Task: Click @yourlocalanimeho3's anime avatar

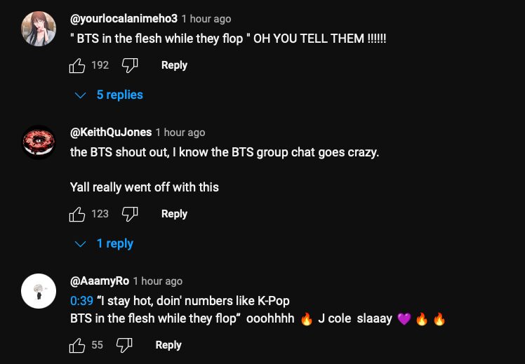Action: (x=39, y=29)
